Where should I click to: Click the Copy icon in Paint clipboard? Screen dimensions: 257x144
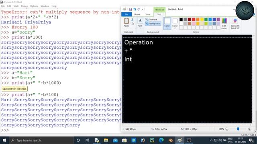click(x=132, y=24)
